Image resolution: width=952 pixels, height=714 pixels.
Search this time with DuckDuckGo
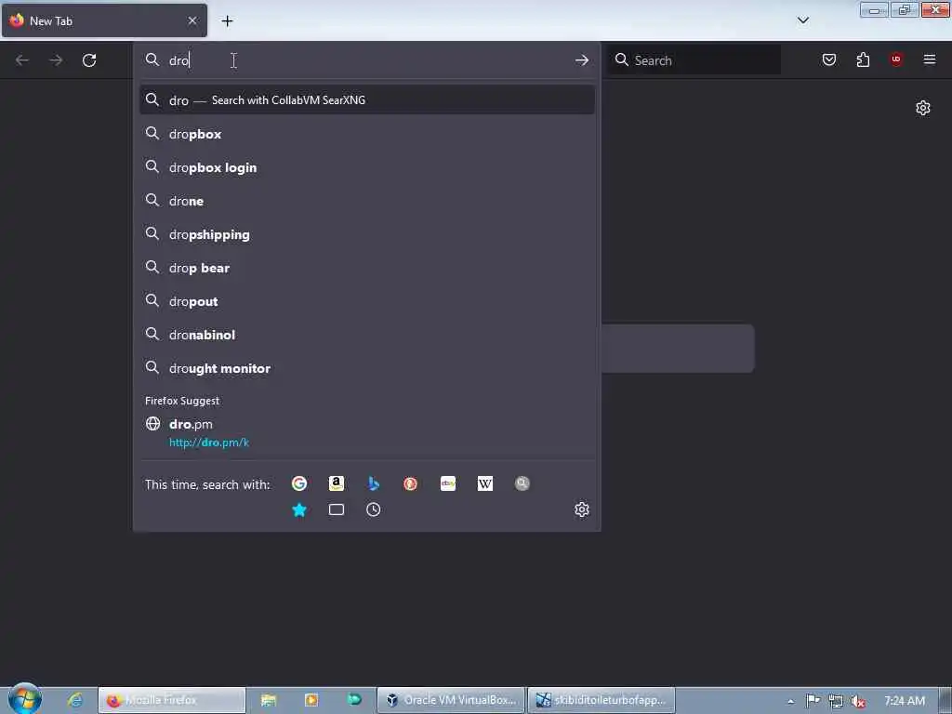coord(410,483)
